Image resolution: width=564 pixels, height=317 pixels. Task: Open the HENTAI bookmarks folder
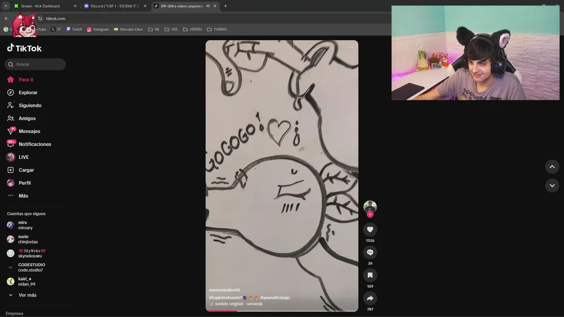[192, 29]
